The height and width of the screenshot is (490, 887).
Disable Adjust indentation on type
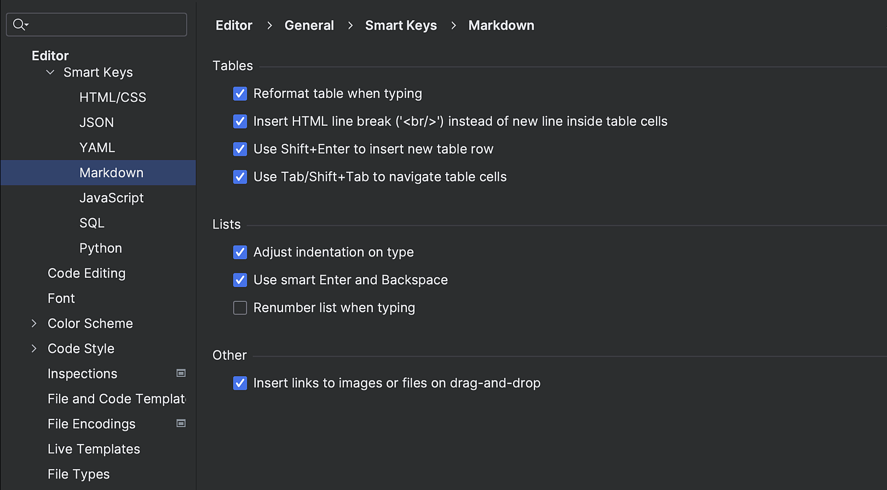240,252
